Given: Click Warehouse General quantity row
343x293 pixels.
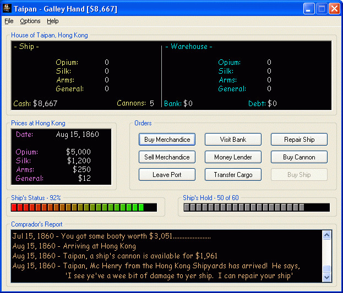Looking at the screenshot, I should [x=245, y=89].
